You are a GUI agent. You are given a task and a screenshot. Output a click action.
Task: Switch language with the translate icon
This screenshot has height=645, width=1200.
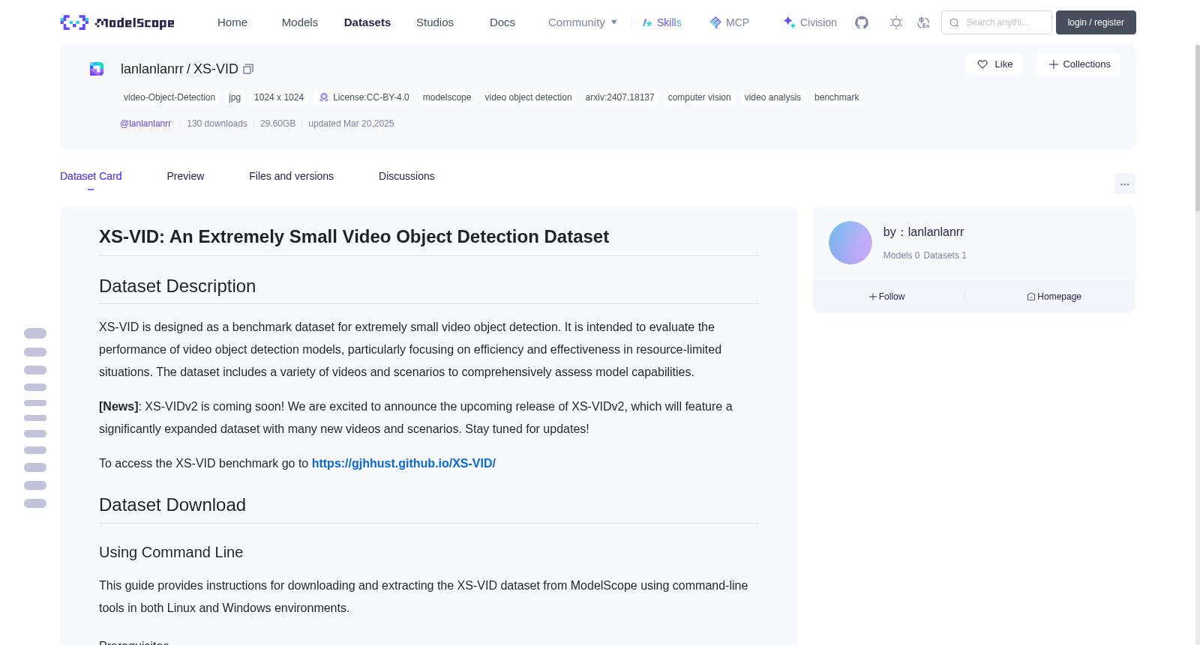(923, 22)
